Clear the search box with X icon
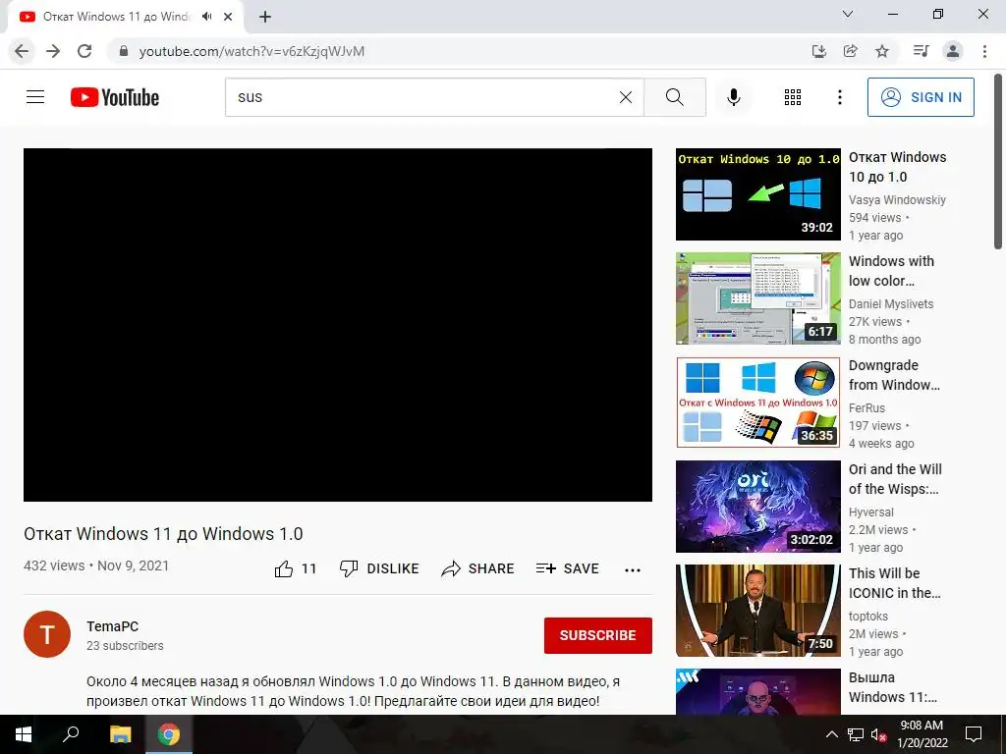Viewport: 1006px width, 754px height. click(626, 97)
